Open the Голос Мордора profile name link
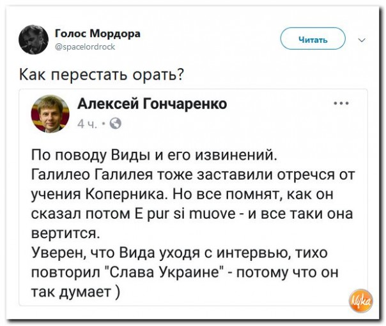The height and width of the screenshot is (326, 386). pyautogui.click(x=98, y=33)
